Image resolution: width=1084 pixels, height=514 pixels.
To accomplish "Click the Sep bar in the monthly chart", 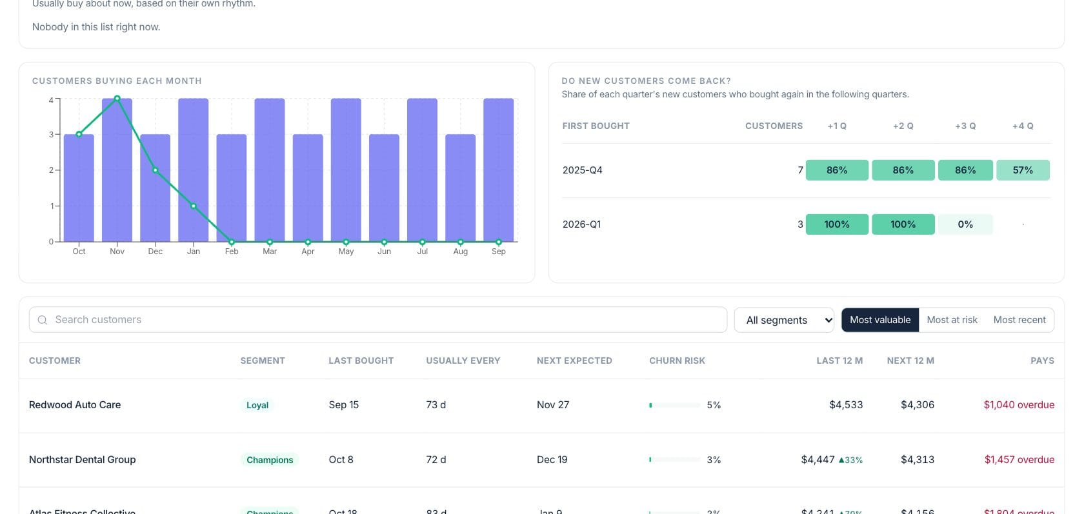I will coord(499,170).
